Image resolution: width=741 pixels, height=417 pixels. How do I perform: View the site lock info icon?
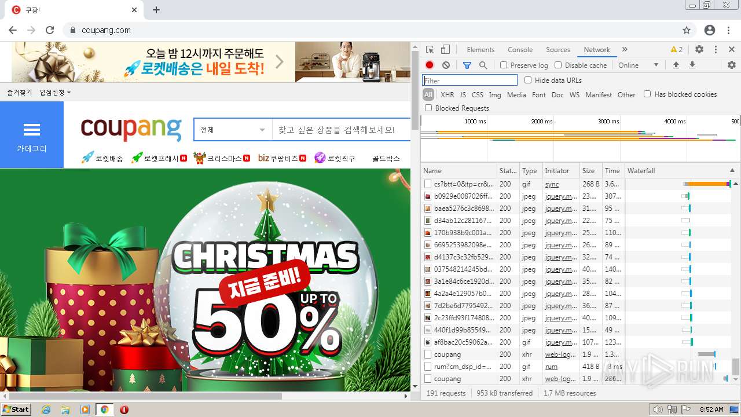(x=73, y=30)
